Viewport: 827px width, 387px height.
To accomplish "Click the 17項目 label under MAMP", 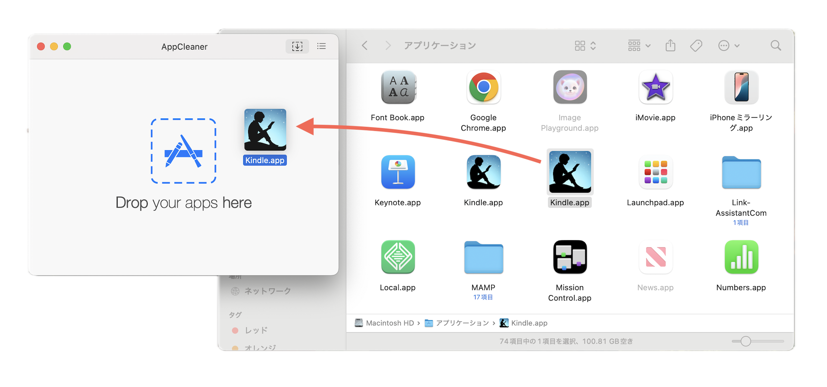I will click(483, 297).
